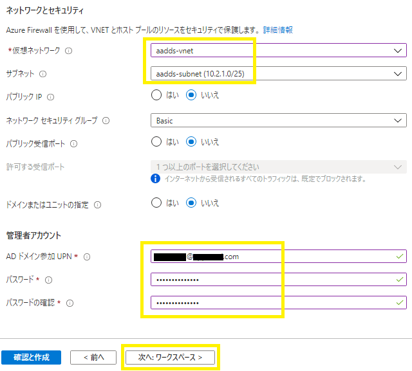
Task: Click green checkmark in UPN field
Action: 400,257
